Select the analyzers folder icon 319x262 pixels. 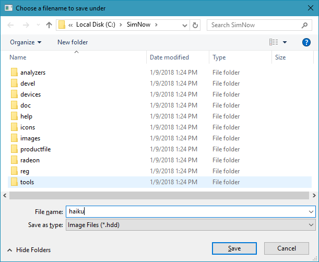click(14, 73)
